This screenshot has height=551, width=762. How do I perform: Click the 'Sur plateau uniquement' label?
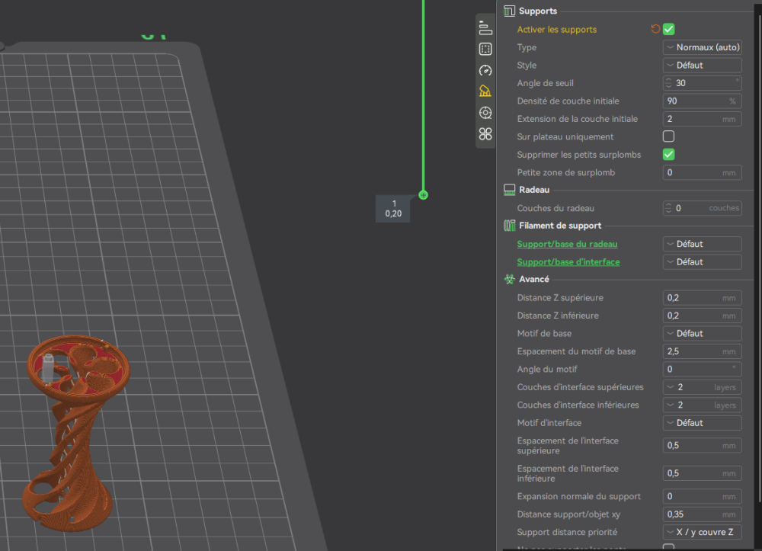565,136
